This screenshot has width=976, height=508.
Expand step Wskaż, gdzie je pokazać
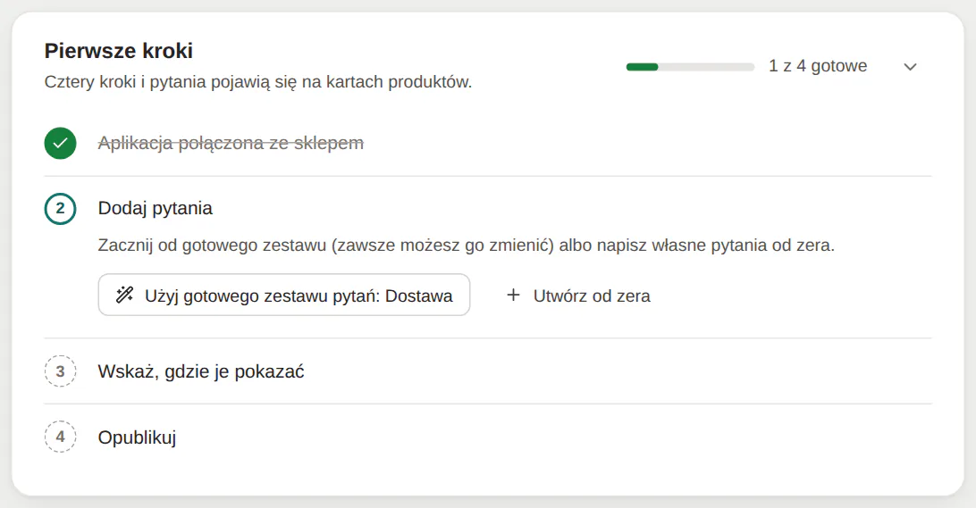coord(201,371)
